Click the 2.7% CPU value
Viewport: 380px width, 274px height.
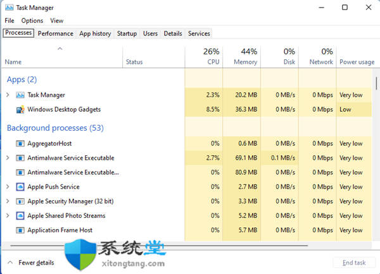tap(213, 158)
